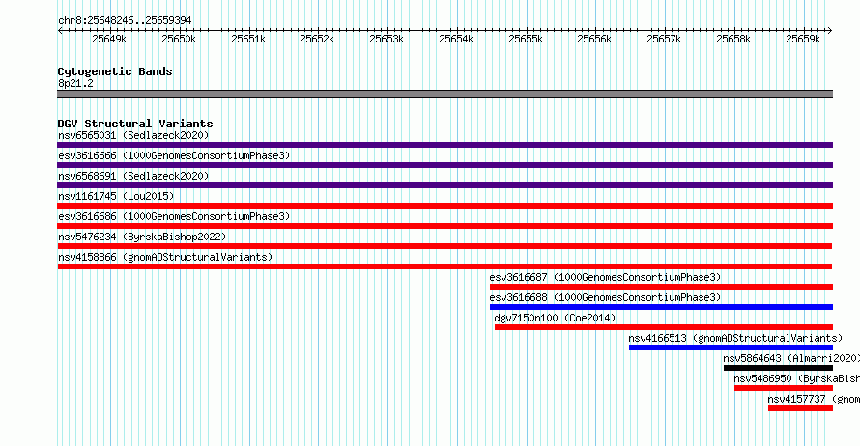The height and width of the screenshot is (446, 860).
Task: Click the blue bar under esv3616688
Action: pyautogui.click(x=662, y=307)
